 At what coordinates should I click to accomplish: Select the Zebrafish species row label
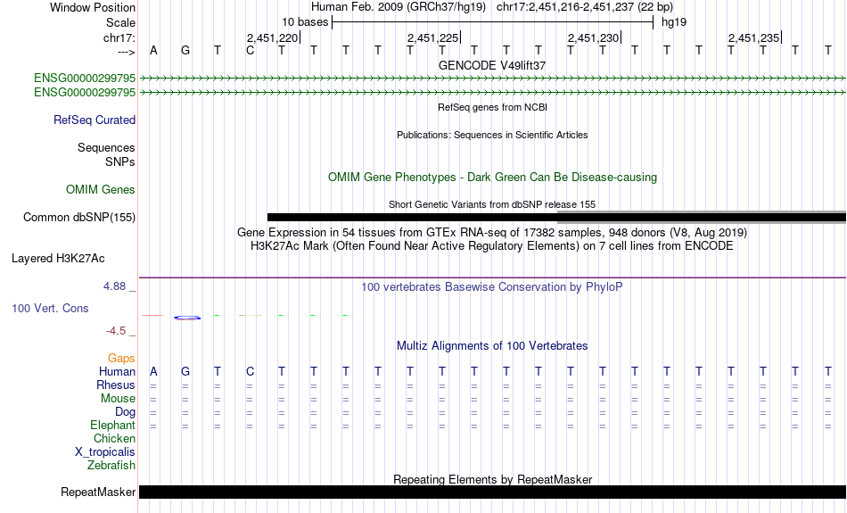tap(111, 465)
